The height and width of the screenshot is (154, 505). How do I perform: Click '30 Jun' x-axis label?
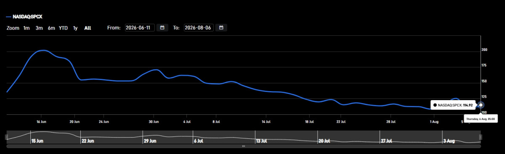coord(154,122)
